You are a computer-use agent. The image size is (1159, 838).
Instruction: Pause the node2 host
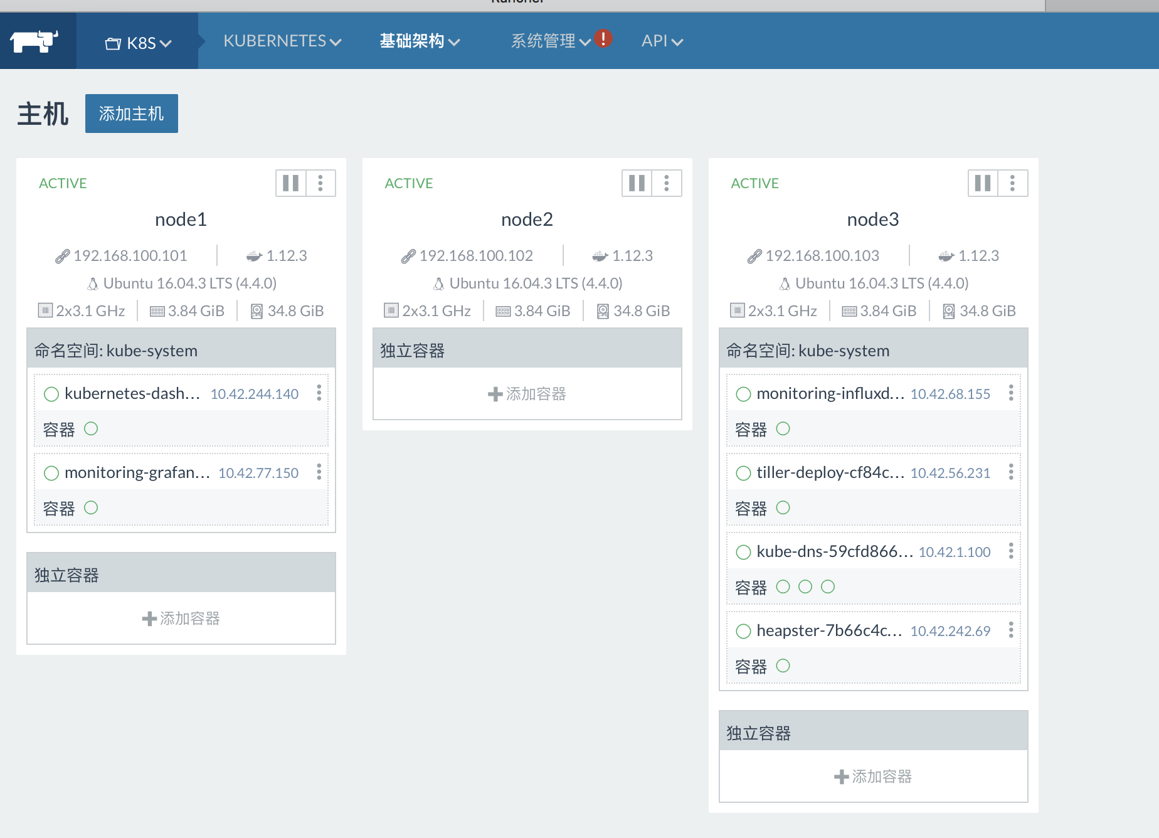(636, 183)
